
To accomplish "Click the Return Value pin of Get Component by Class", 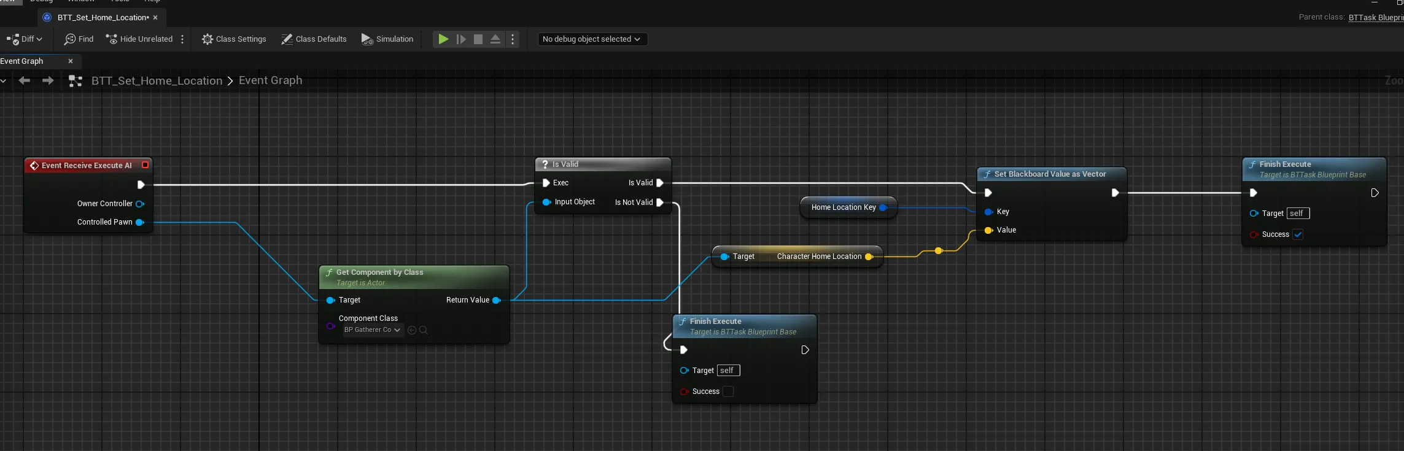I will pos(497,300).
